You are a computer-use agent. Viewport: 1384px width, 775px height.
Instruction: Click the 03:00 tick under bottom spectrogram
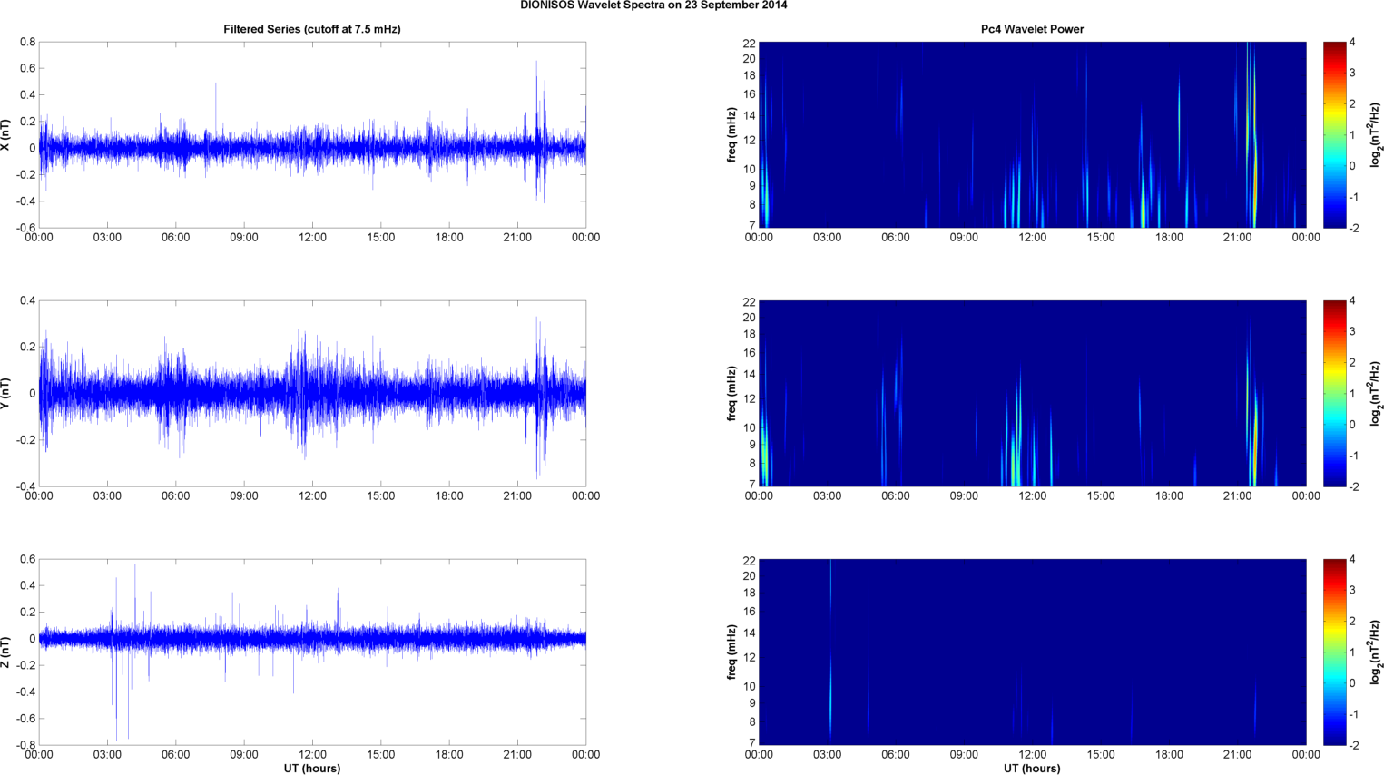827,755
